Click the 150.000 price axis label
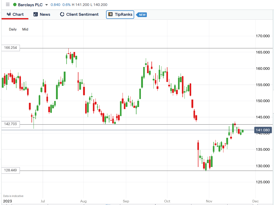The height and width of the screenshot is (205, 274). click(263, 101)
